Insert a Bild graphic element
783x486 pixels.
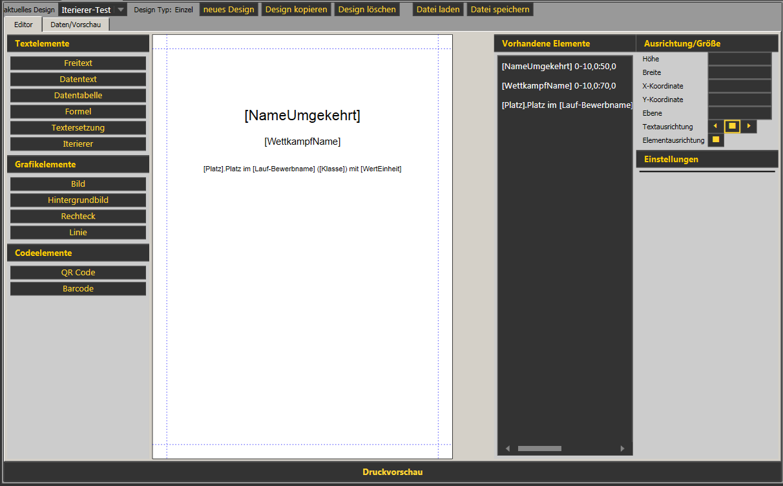78,184
